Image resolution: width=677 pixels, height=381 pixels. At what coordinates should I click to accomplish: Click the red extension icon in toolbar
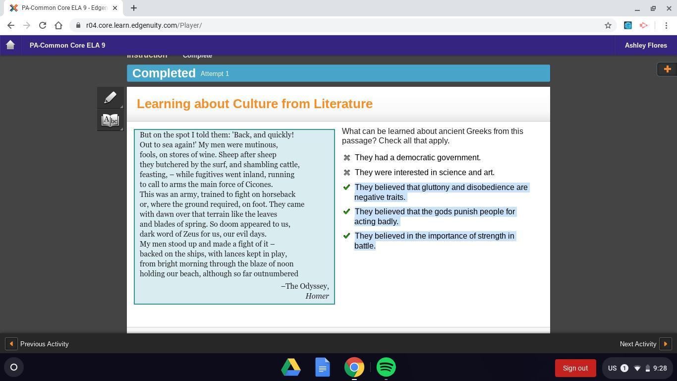pos(644,25)
